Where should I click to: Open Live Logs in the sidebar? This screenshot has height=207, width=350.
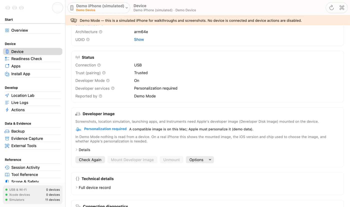click(x=32, y=103)
